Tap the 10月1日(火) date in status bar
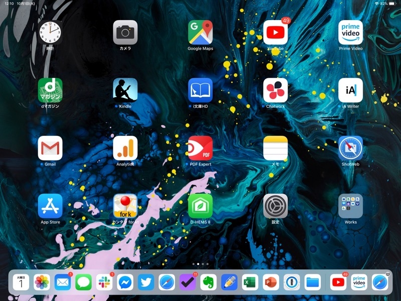The image size is (401, 301). [26, 4]
